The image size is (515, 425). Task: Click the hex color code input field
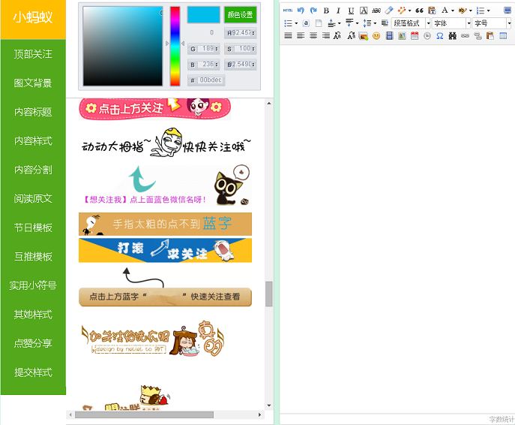pyautogui.click(x=211, y=80)
